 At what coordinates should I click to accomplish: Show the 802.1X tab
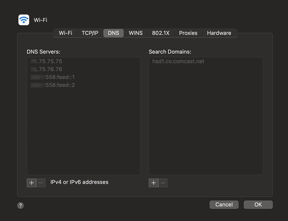[160, 33]
